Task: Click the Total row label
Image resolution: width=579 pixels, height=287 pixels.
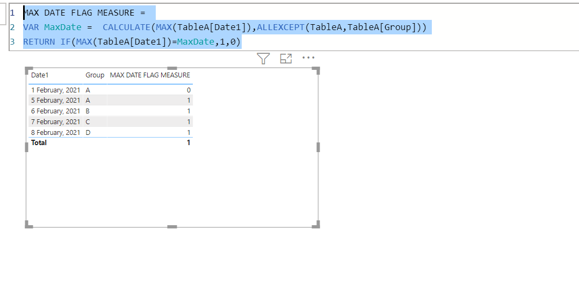Action: [39, 142]
